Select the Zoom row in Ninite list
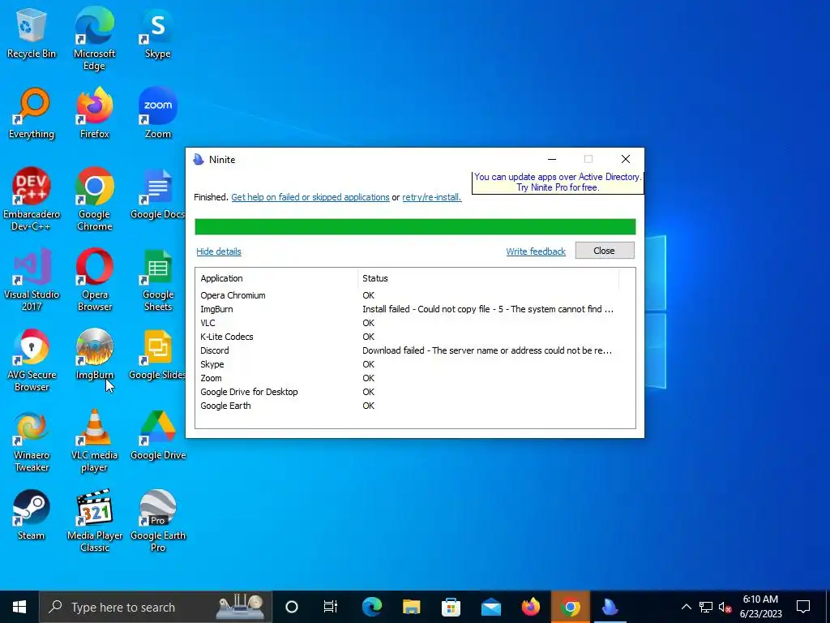The height and width of the screenshot is (623, 830). pos(415,378)
